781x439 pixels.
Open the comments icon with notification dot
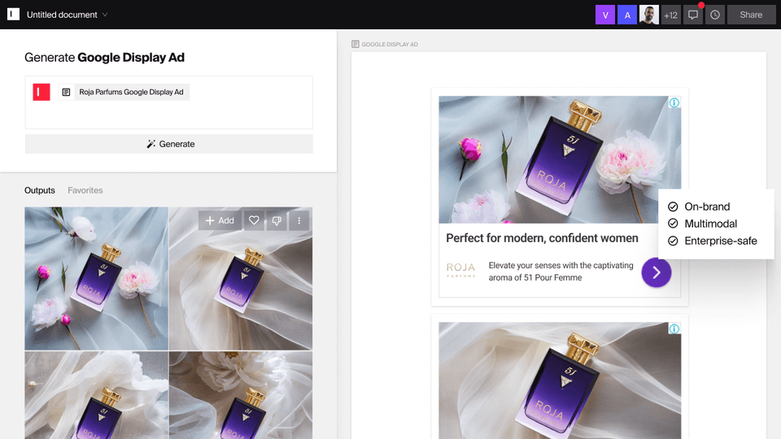[x=693, y=15]
